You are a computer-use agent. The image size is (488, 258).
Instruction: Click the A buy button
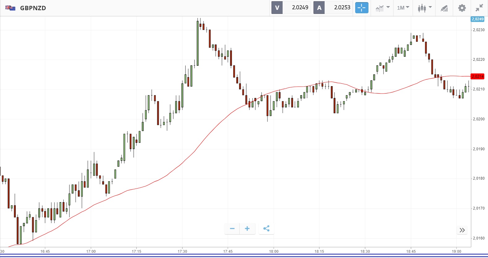pyautogui.click(x=319, y=8)
